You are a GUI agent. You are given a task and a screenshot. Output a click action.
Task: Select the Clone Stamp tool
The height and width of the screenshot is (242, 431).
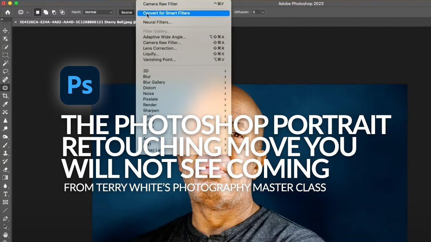5,153
